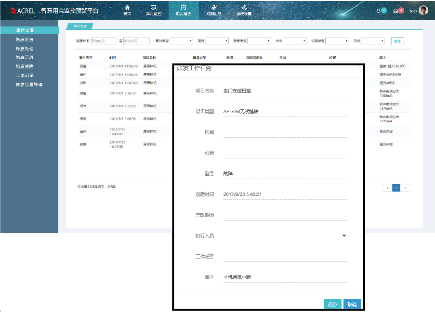Click 查询 search button
Viewport: 435px width, 312px height.
397,41
